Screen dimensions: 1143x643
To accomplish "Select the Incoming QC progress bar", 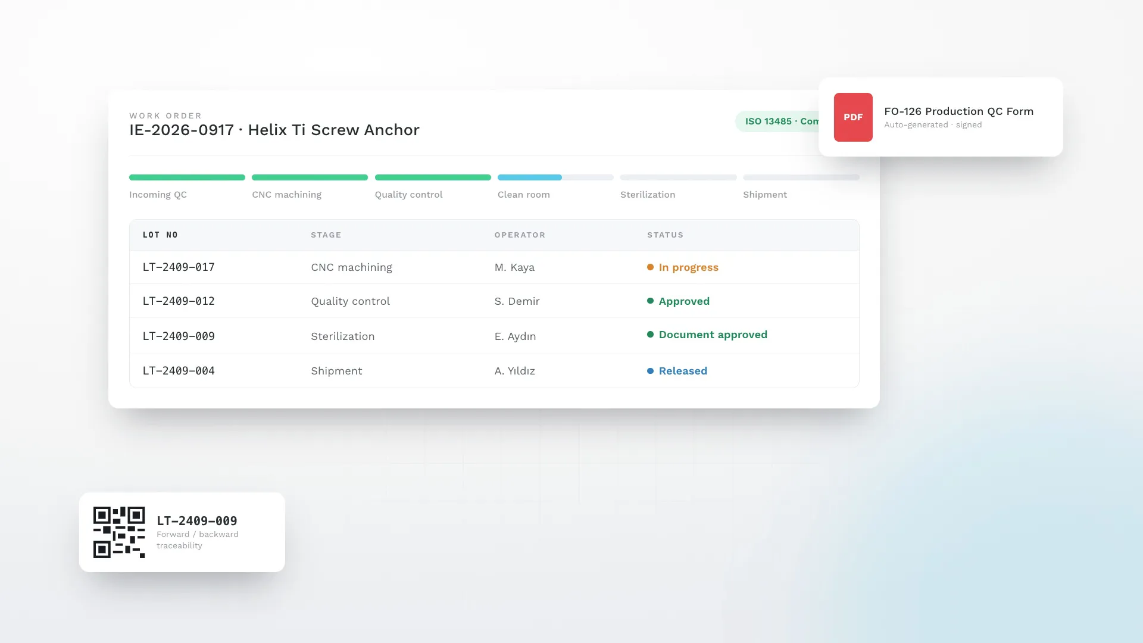I will (x=187, y=177).
